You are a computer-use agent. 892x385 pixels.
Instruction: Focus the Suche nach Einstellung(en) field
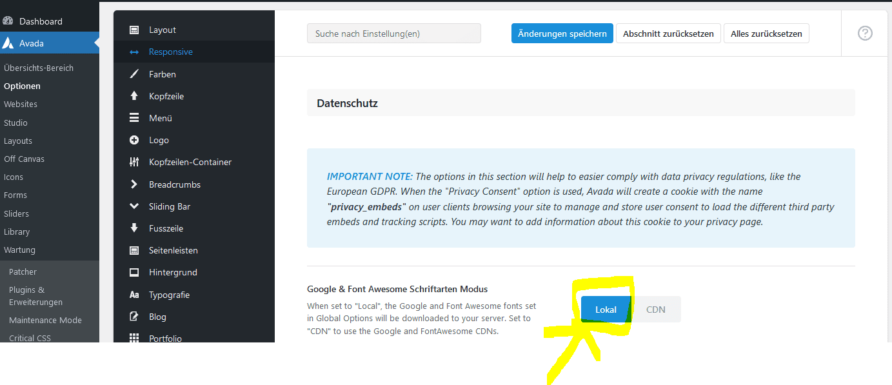tap(394, 34)
